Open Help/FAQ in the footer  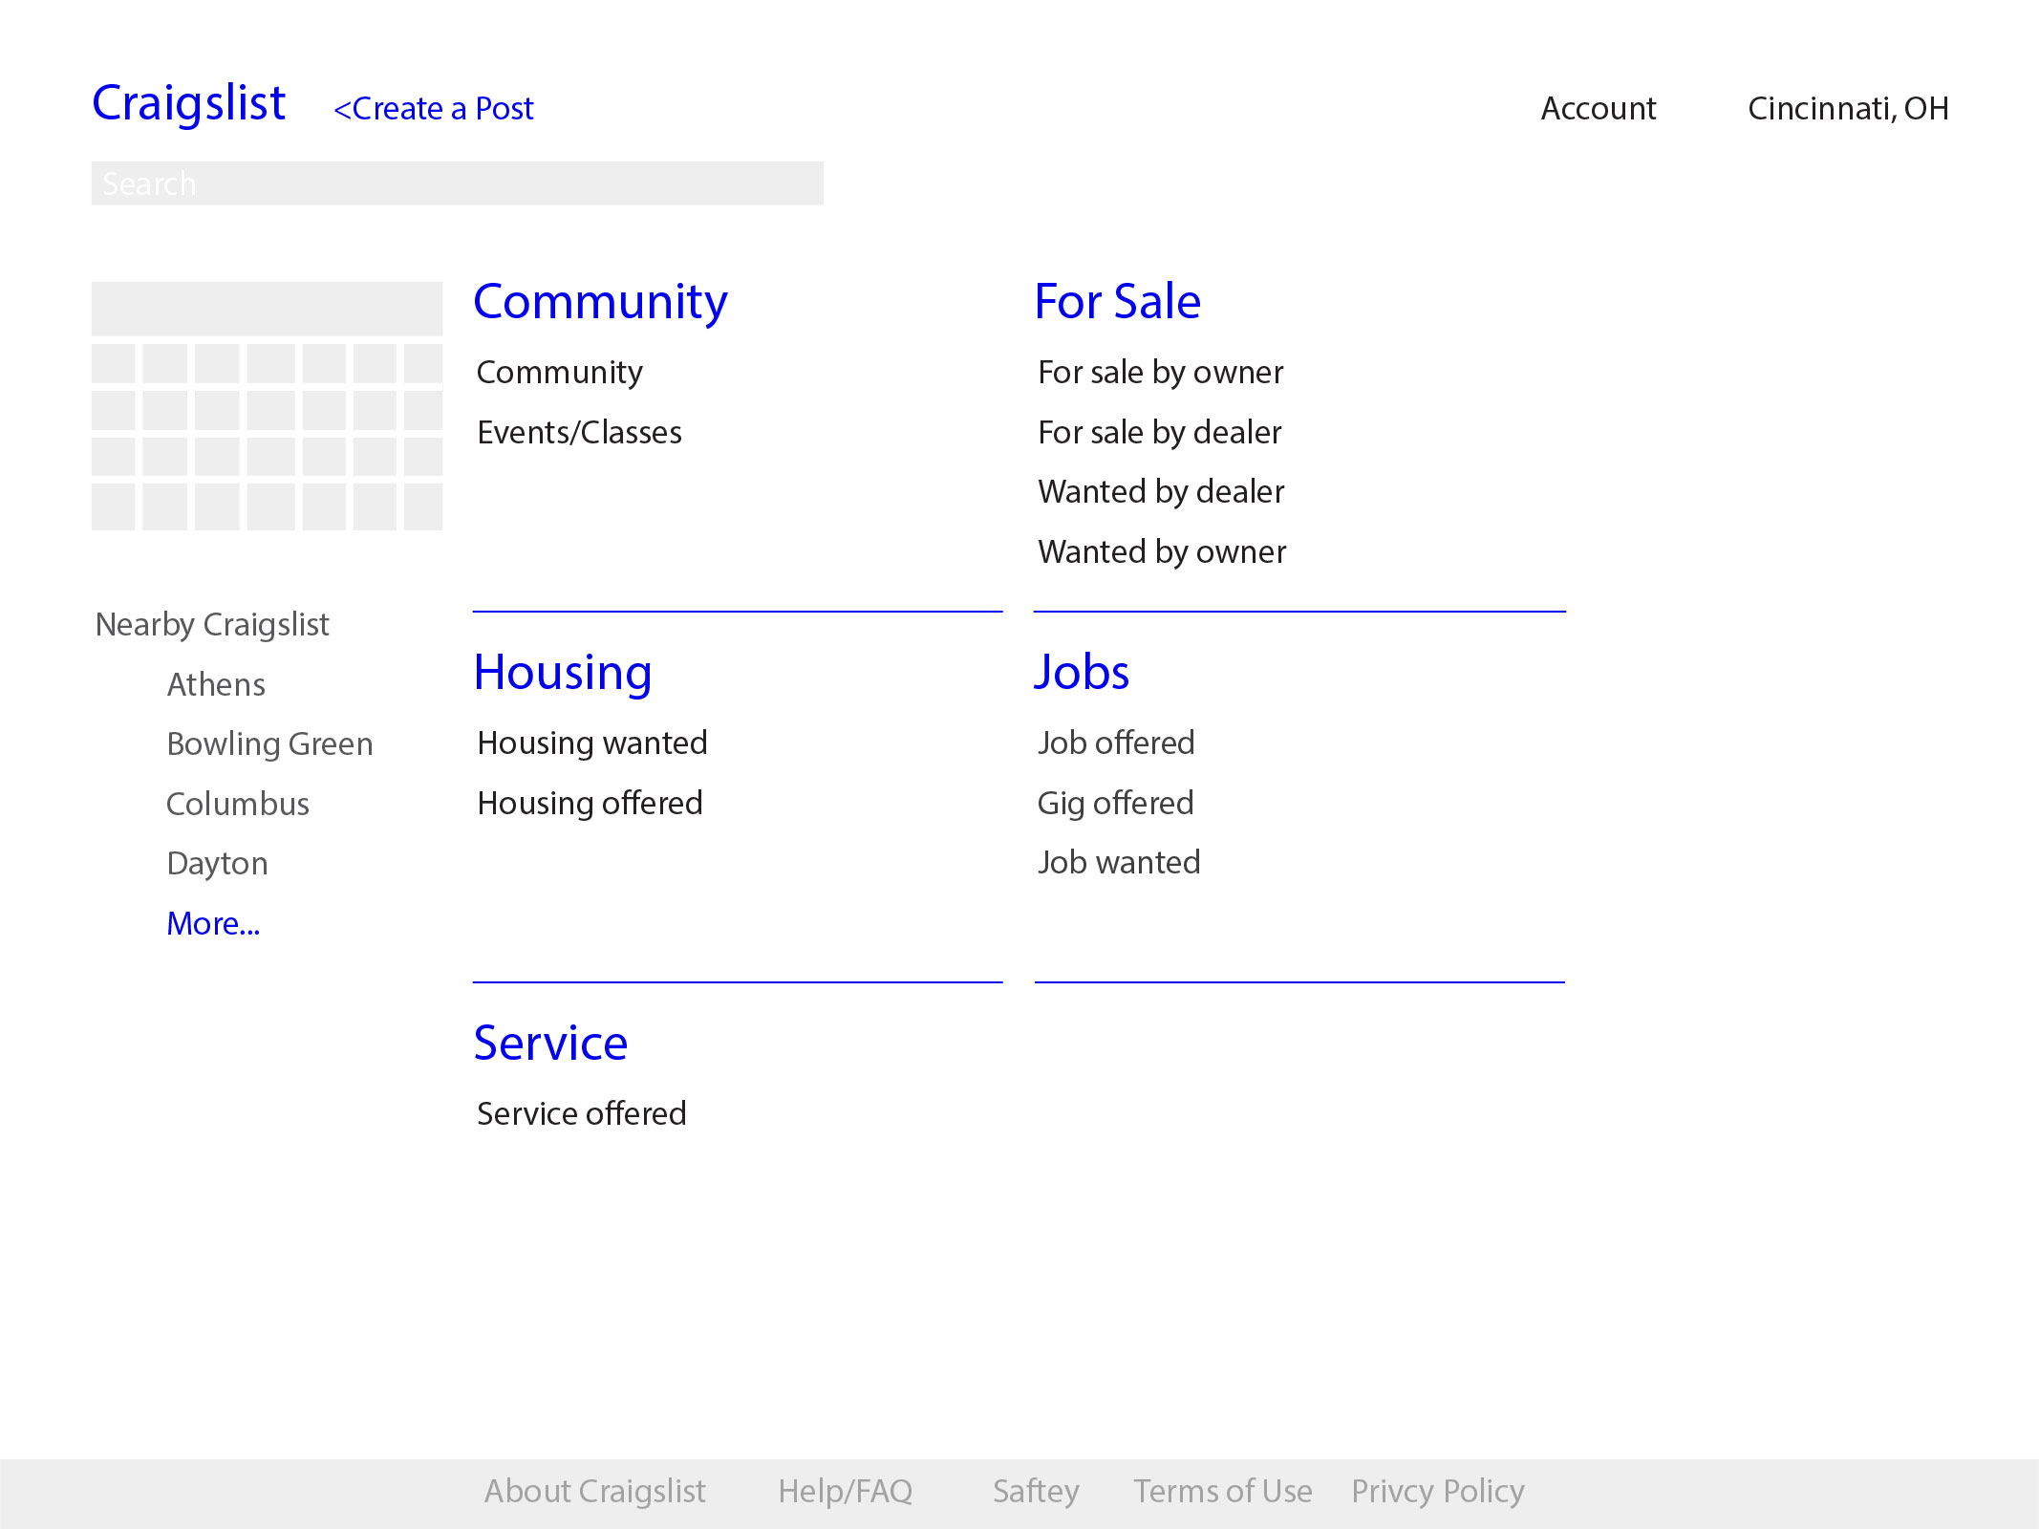845,1492
